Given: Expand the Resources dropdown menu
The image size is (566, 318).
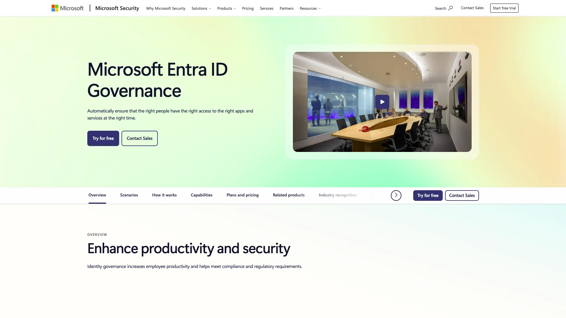Looking at the screenshot, I should (310, 8).
